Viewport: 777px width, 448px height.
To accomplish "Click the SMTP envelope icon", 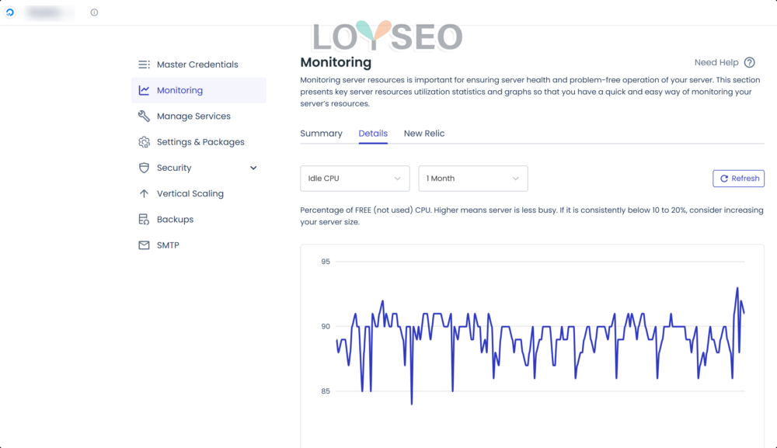I will pyautogui.click(x=144, y=245).
